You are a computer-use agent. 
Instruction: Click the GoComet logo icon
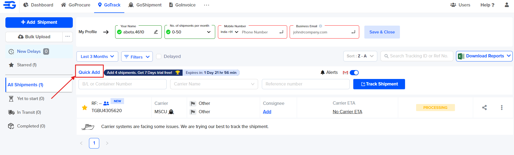pyautogui.click(x=10, y=5)
